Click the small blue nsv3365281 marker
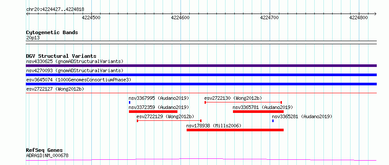 coord(273,121)
